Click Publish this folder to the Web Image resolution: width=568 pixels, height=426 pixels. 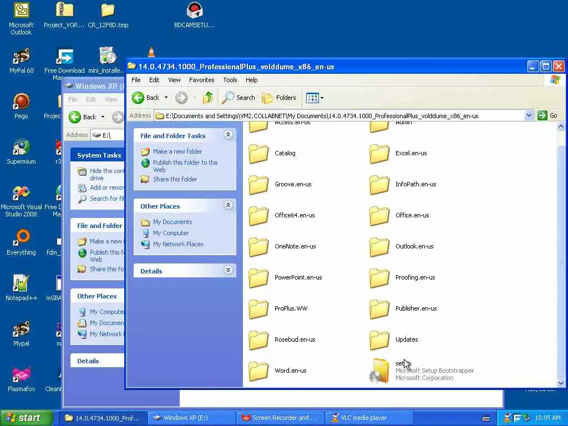coord(185,166)
